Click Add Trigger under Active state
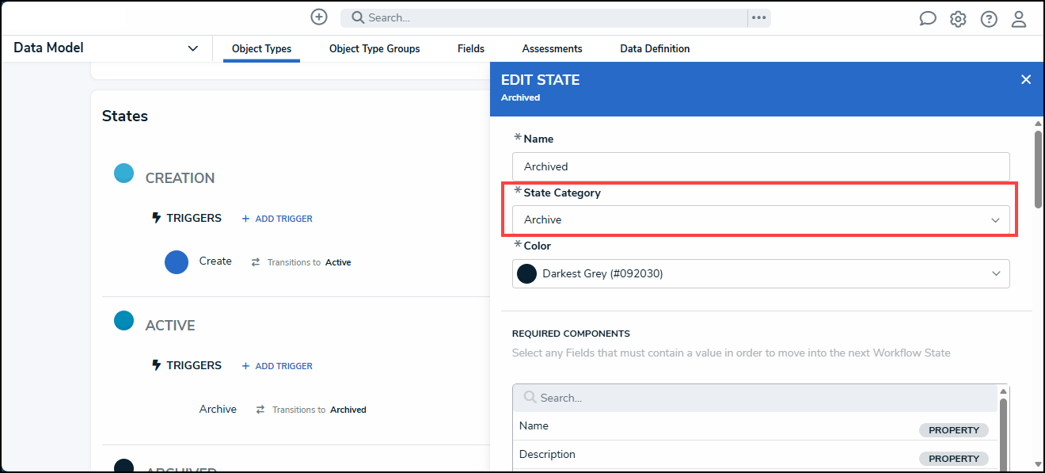This screenshot has height=473, width=1045. click(x=277, y=366)
